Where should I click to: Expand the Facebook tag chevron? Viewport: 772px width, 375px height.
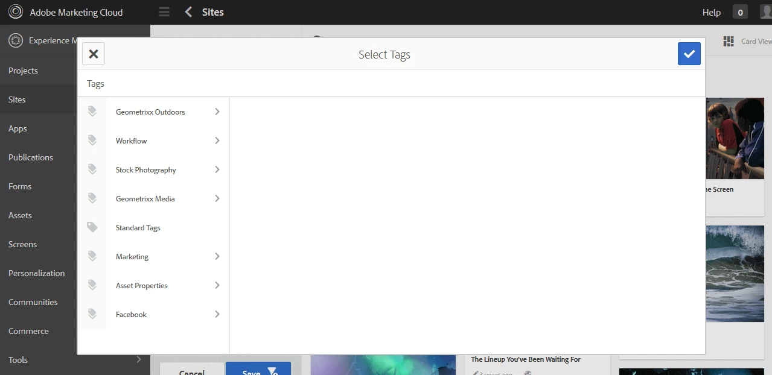point(217,314)
